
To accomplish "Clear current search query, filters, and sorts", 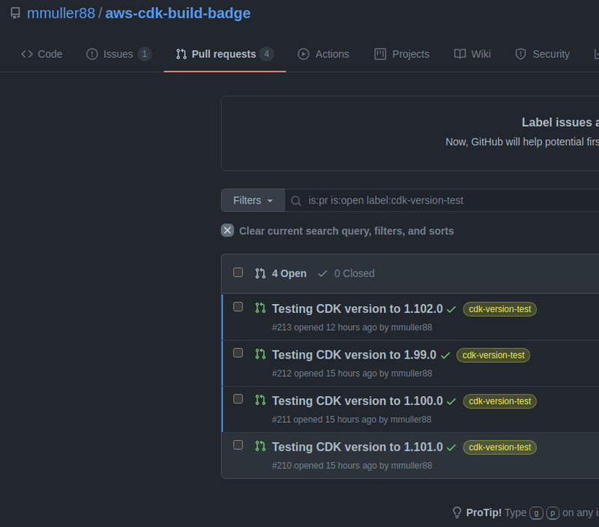I will coord(338,231).
